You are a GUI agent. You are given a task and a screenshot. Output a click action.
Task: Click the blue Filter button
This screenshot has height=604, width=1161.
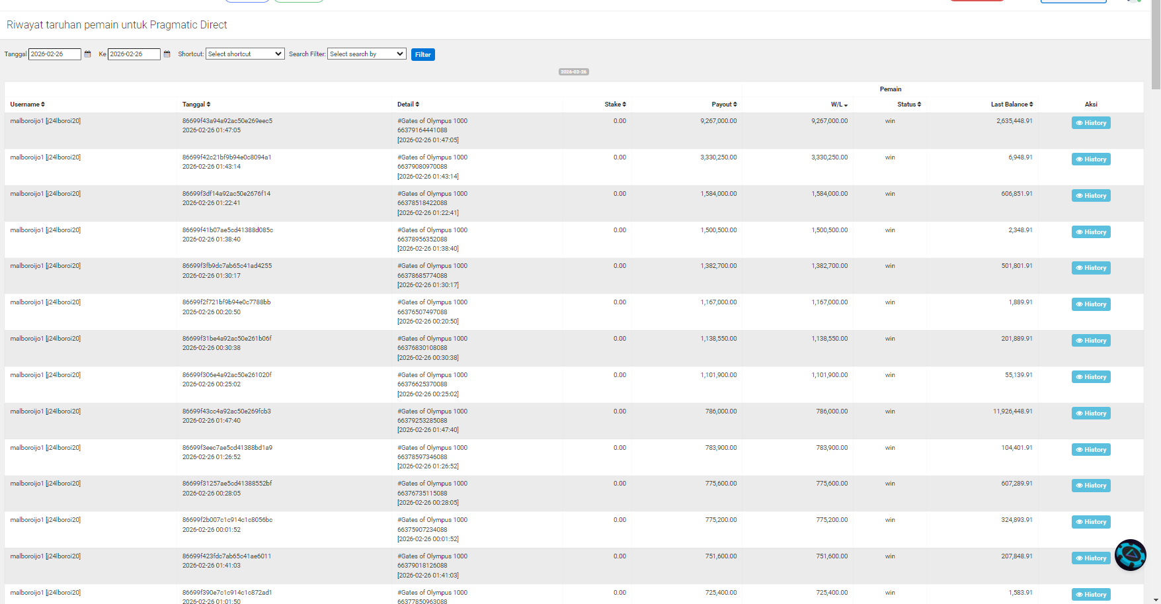423,55
